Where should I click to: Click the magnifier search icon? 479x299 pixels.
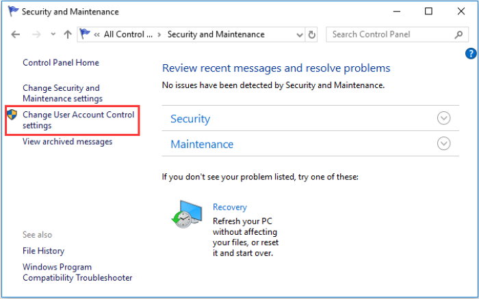pos(458,35)
